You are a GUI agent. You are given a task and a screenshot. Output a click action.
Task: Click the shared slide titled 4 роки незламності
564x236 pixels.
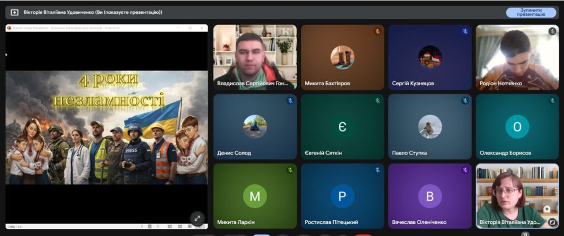[106, 127]
